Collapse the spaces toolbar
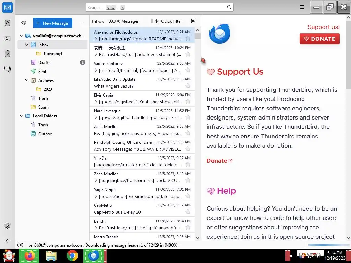The image size is (351, 263). (8, 241)
